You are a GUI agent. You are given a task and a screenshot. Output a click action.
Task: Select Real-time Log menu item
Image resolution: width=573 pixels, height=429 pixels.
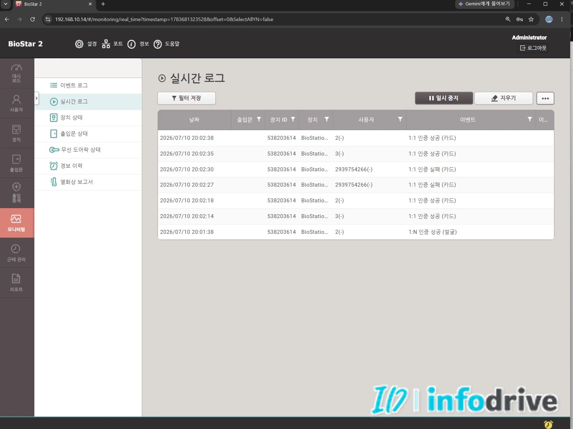click(88, 102)
